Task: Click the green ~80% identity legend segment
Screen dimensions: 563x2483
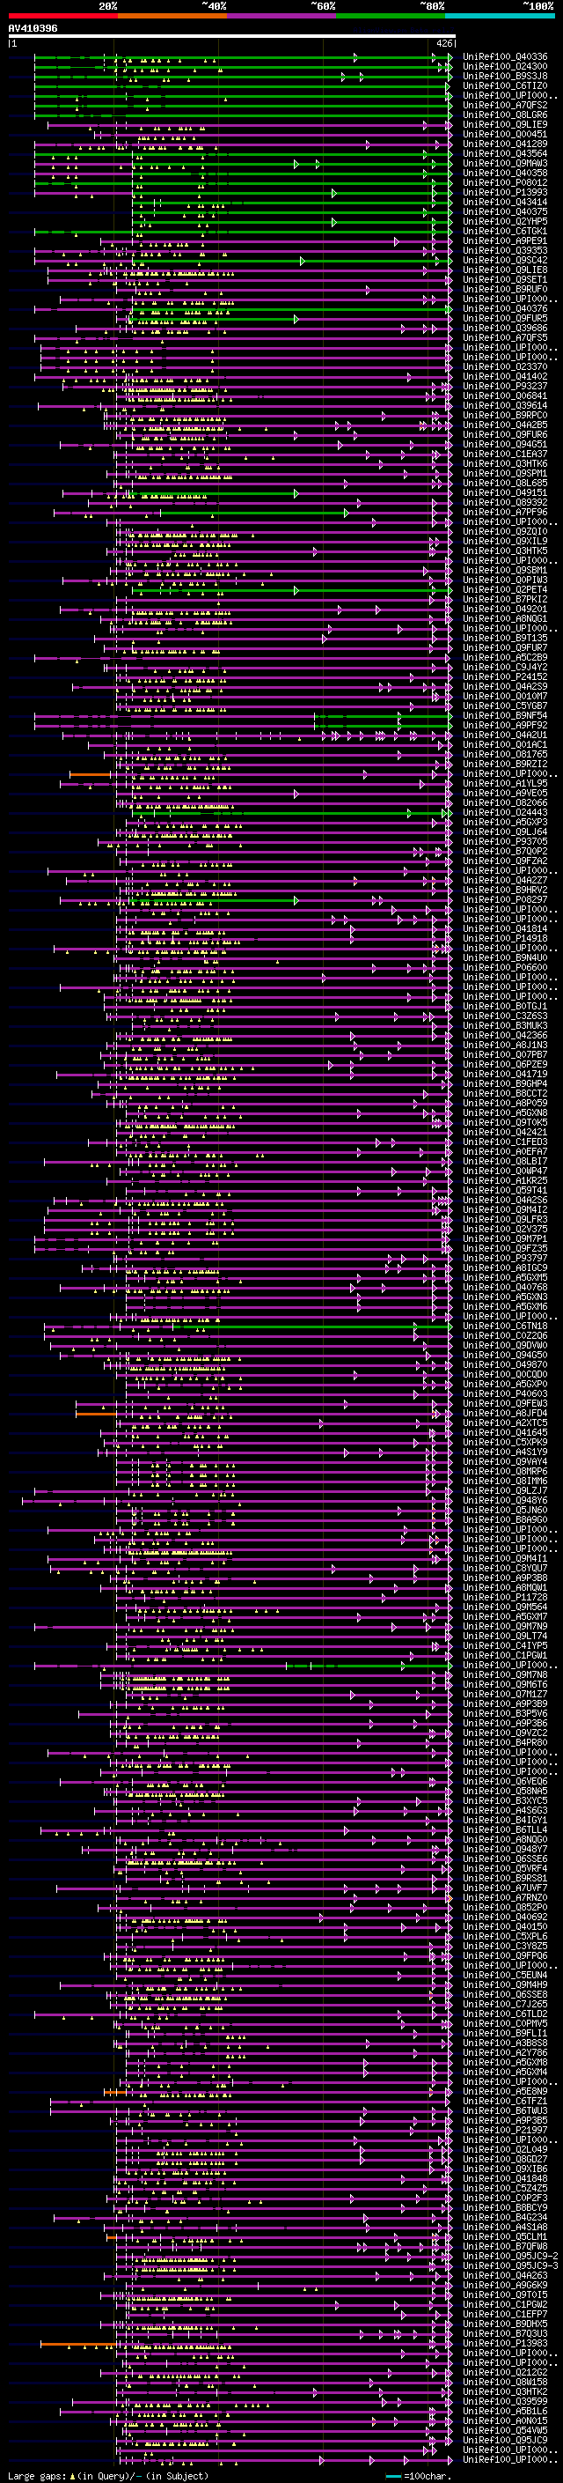Action: coord(391,16)
